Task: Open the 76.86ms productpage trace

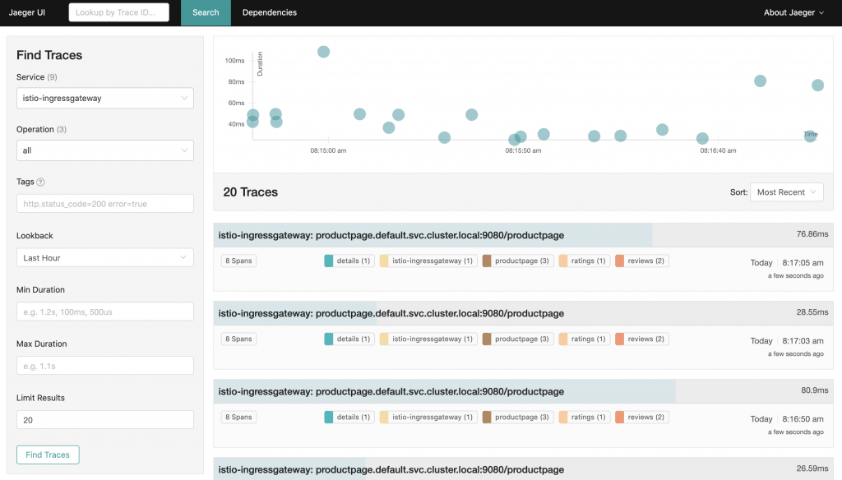Action: (x=523, y=235)
